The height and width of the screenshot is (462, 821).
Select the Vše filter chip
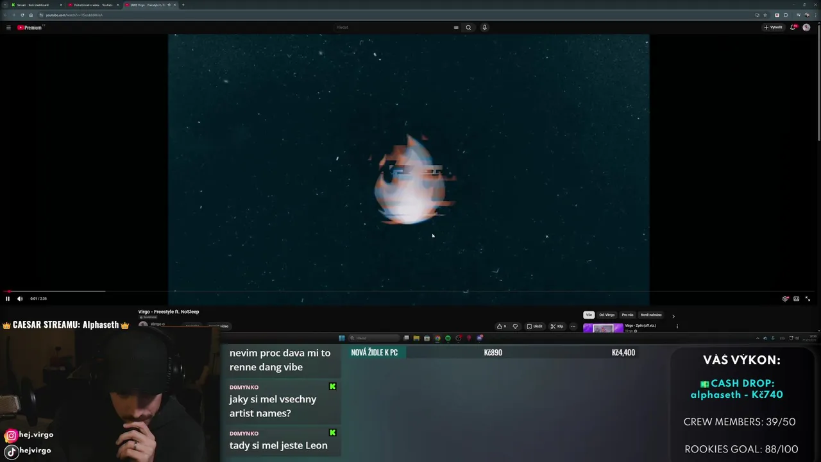[589, 315]
